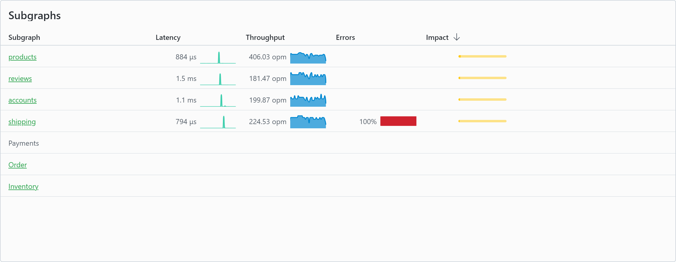The image size is (676, 262).
Task: Sort table by Latency column header
Action: pos(168,37)
